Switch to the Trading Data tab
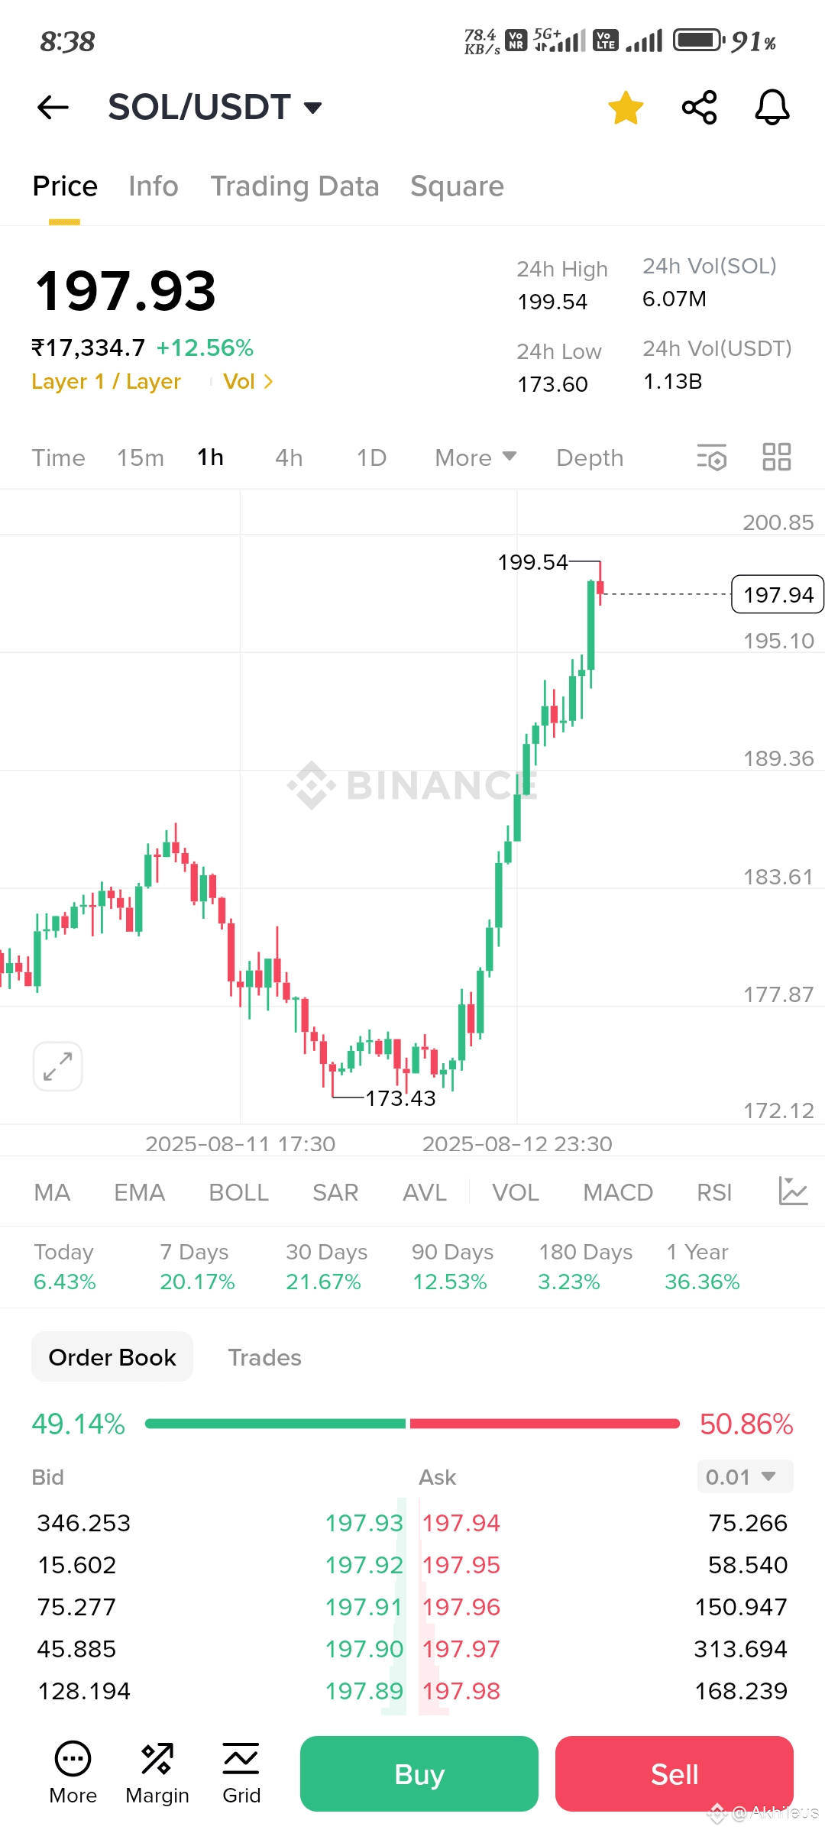Image resolution: width=825 pixels, height=1833 pixels. (x=295, y=186)
